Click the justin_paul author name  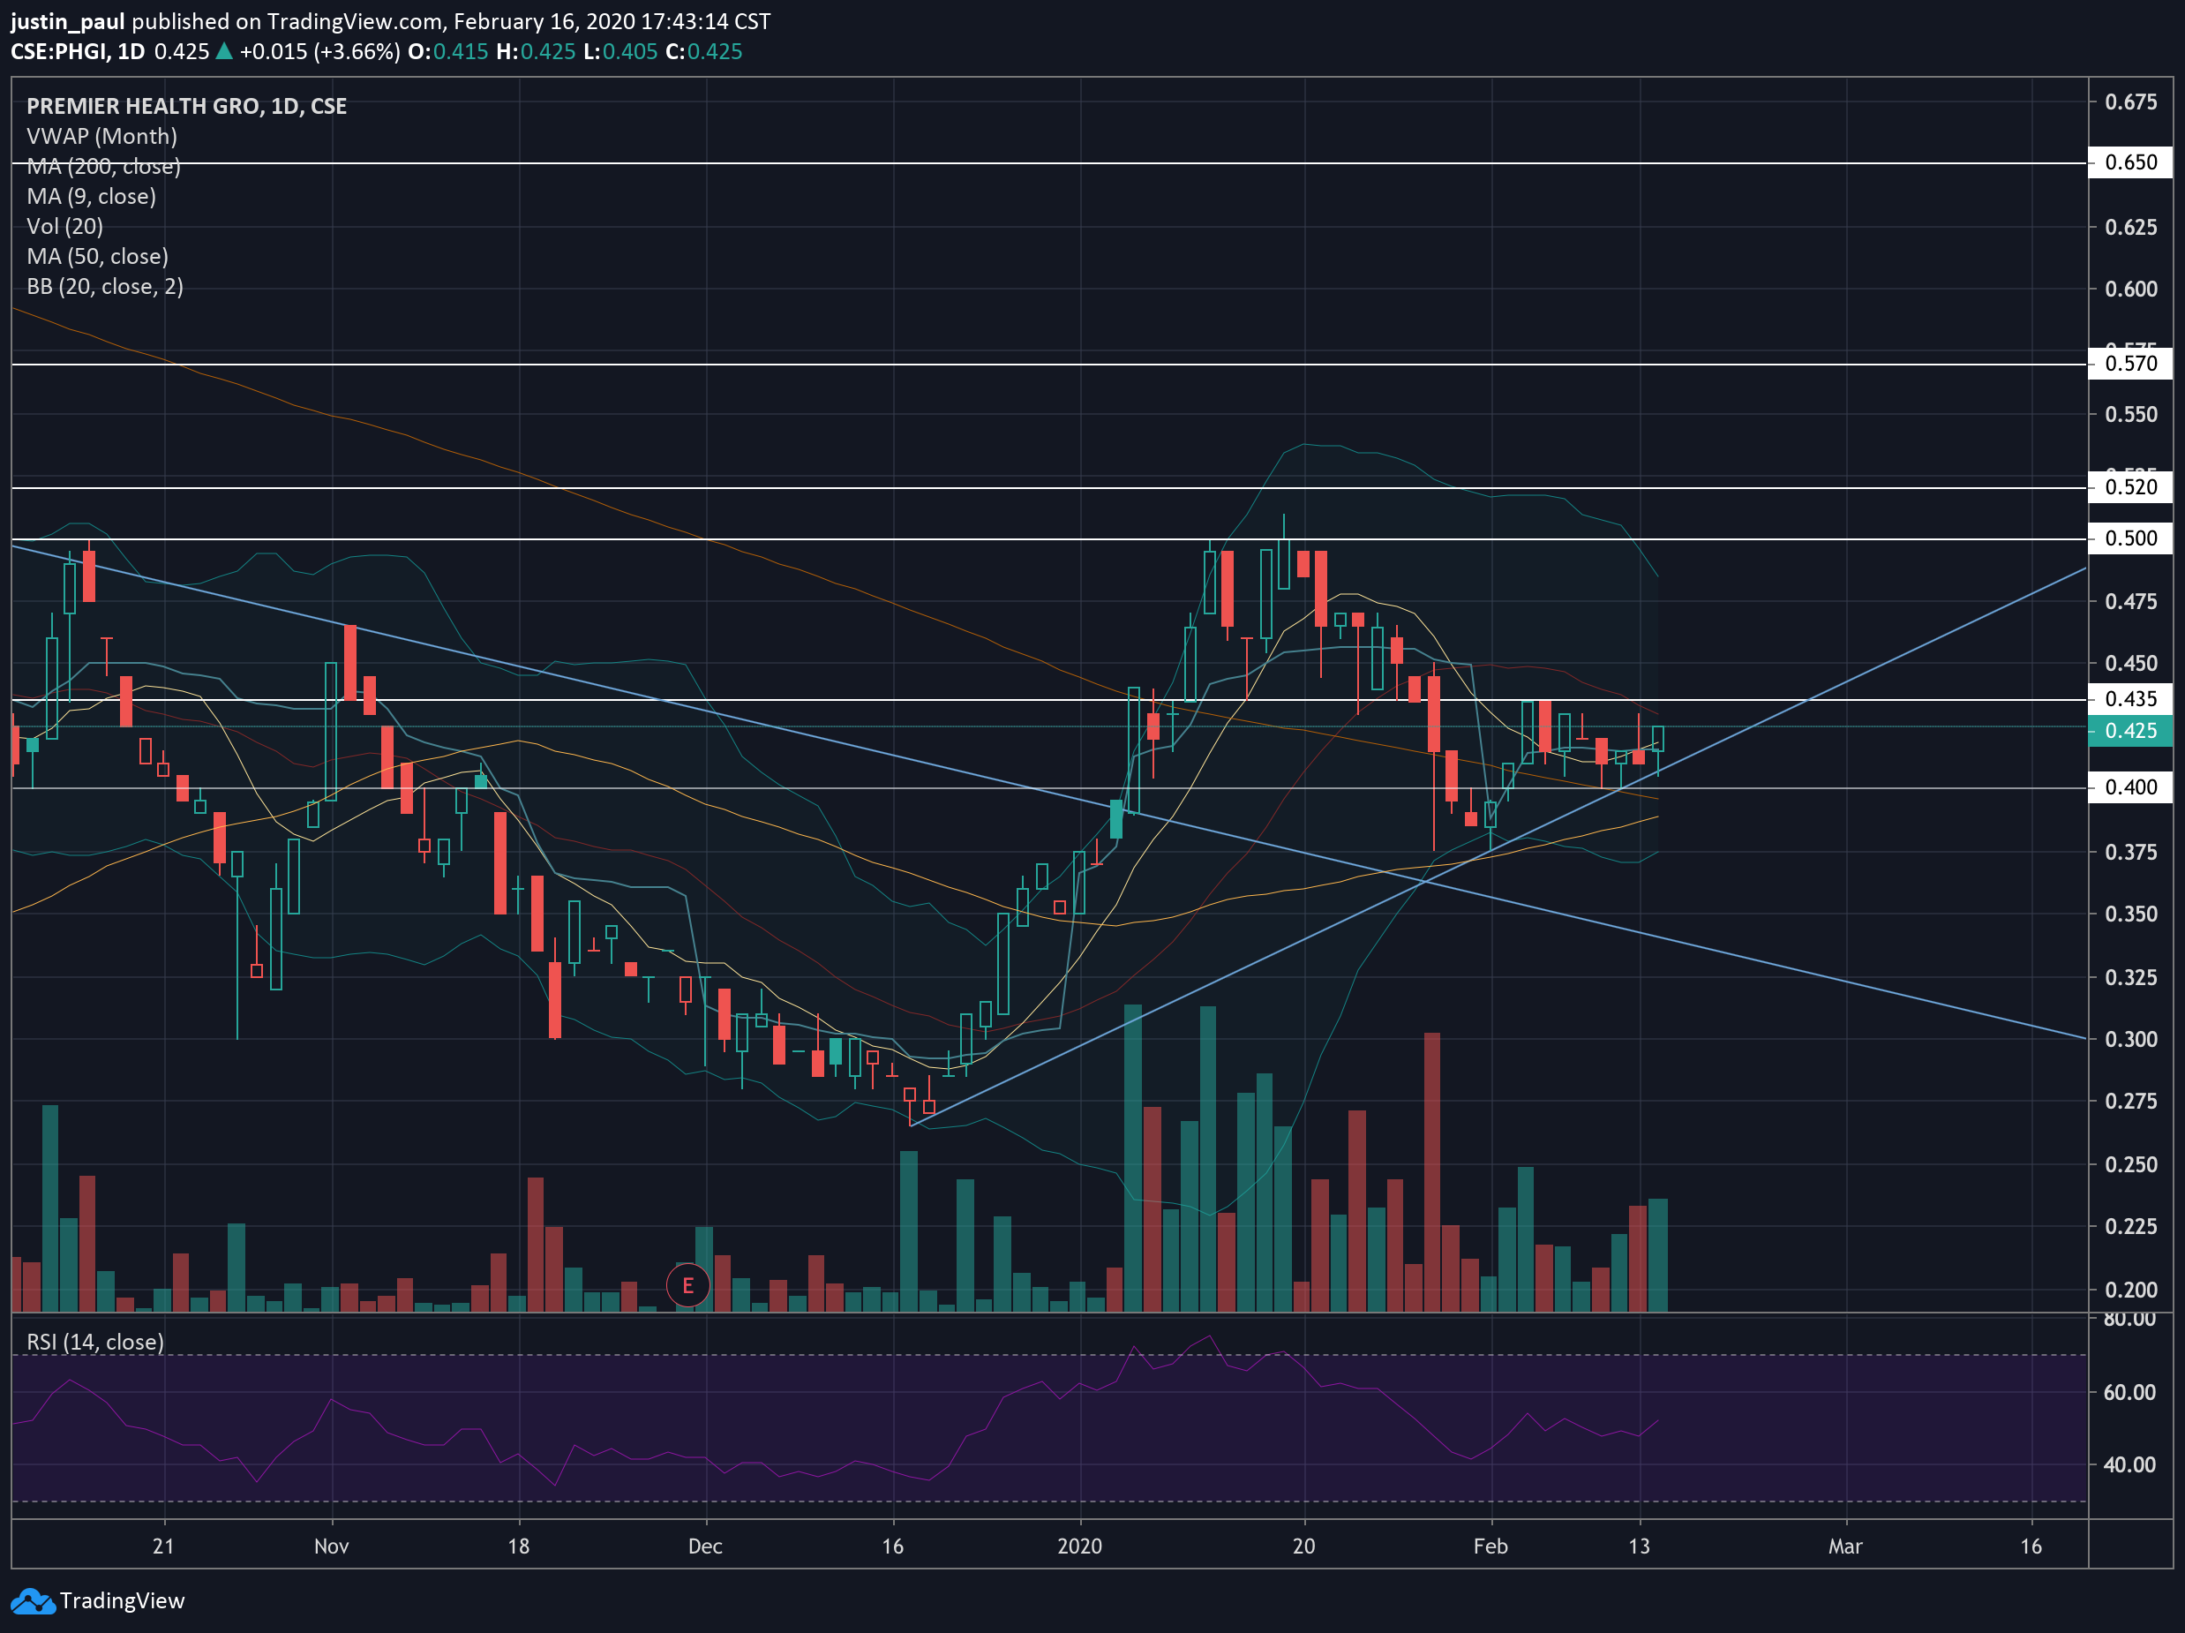[x=68, y=22]
